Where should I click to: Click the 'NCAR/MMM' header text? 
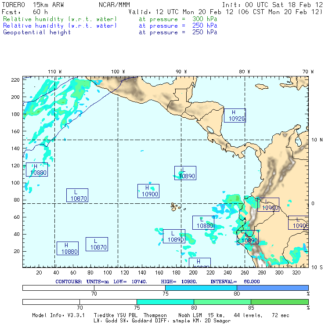point(114,5)
